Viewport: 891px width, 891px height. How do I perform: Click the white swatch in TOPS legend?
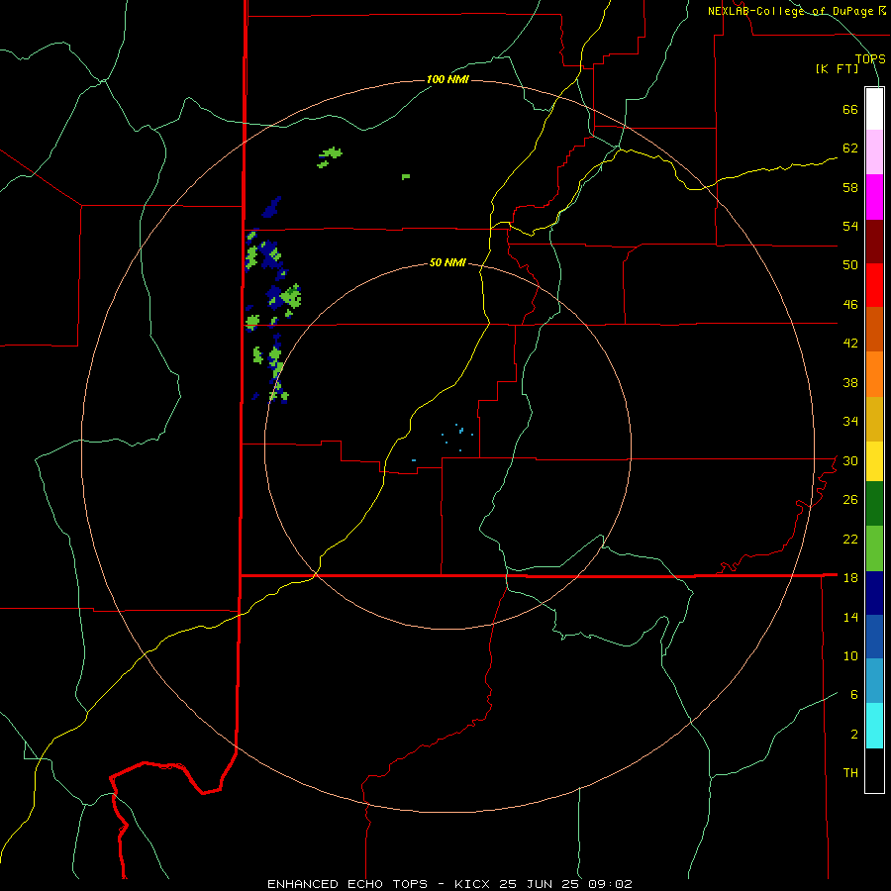874,109
